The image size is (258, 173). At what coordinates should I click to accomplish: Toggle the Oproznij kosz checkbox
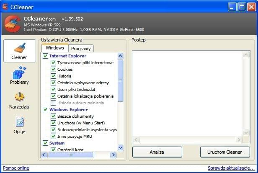point(53,149)
